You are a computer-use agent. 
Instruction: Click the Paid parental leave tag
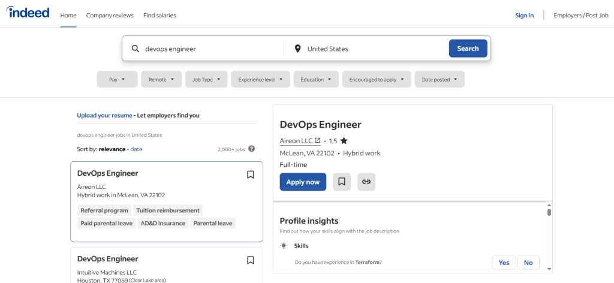(107, 223)
